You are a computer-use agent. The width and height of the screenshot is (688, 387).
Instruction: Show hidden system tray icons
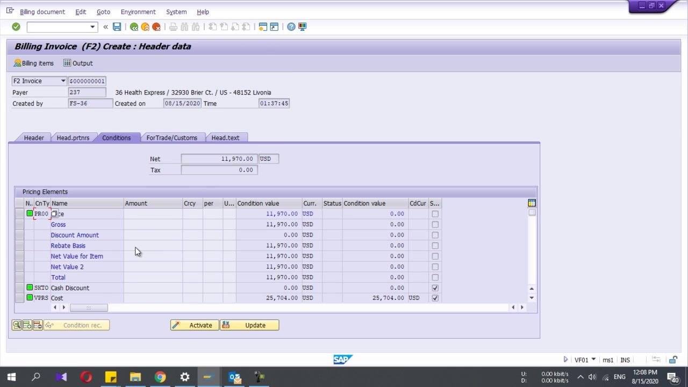pos(580,377)
